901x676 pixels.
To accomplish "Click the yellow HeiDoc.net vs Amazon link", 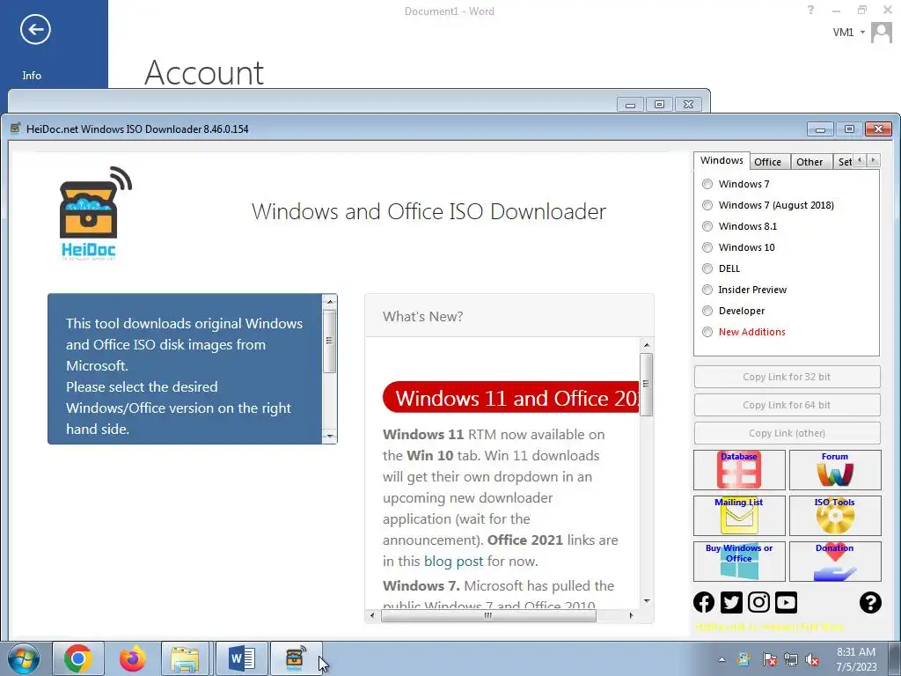I will [769, 627].
